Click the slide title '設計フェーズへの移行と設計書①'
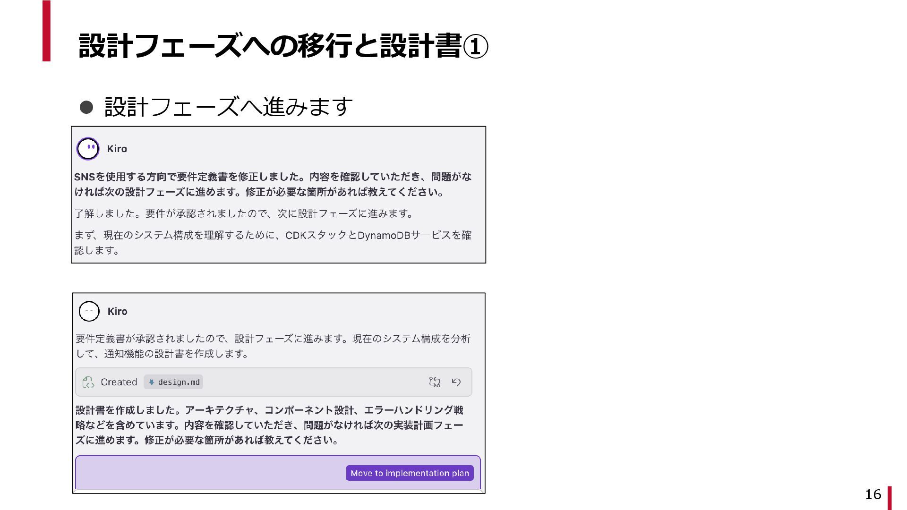Image resolution: width=907 pixels, height=510 pixels. tap(283, 46)
